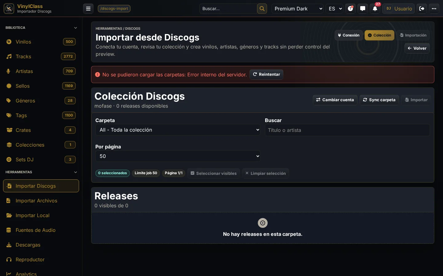Viewport: 443px width, 276px height.
Task: Switch to the Conexión tab
Action: tap(349, 35)
